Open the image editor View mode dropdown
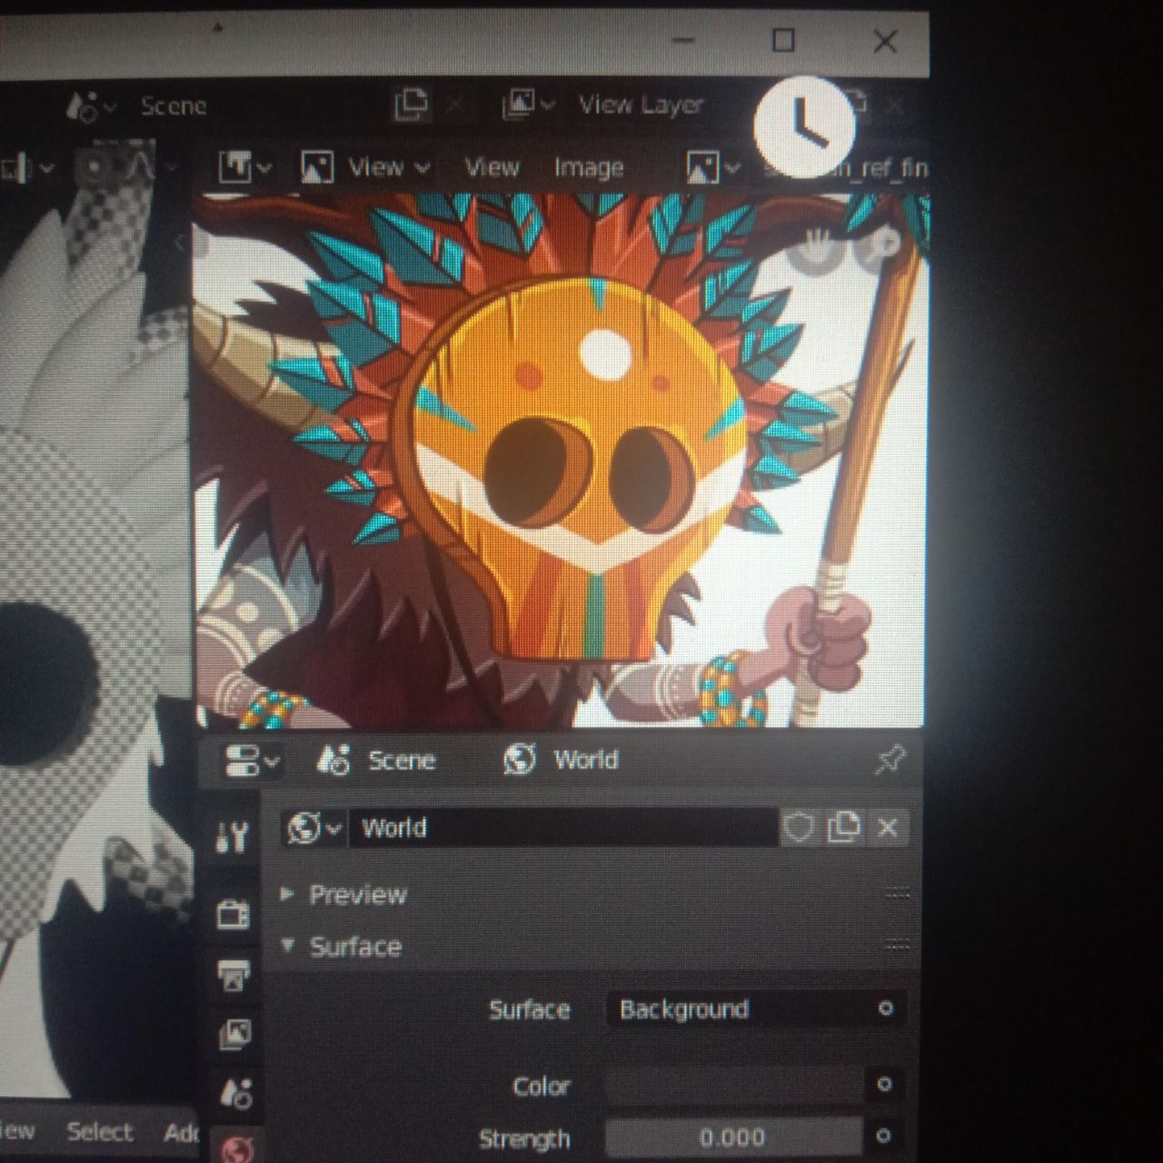 [366, 167]
